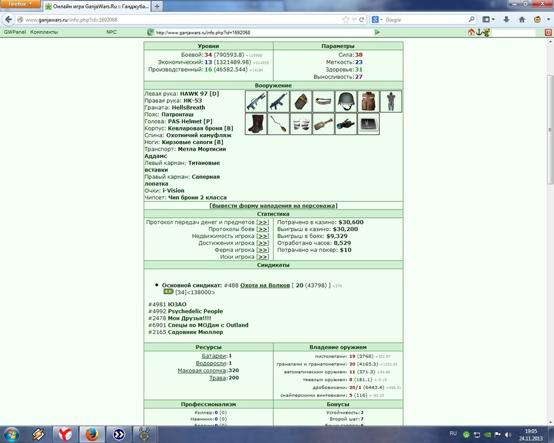
Task: Click the HellsBreath grenade icon
Action: pyautogui.click(x=301, y=101)
